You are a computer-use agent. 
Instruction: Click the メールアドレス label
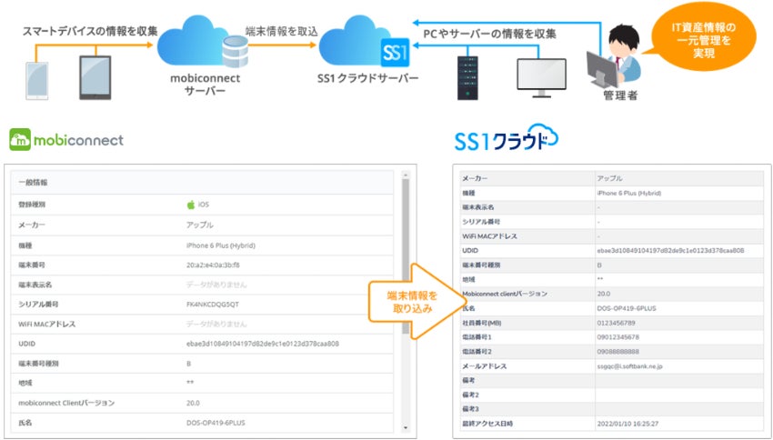click(x=484, y=366)
